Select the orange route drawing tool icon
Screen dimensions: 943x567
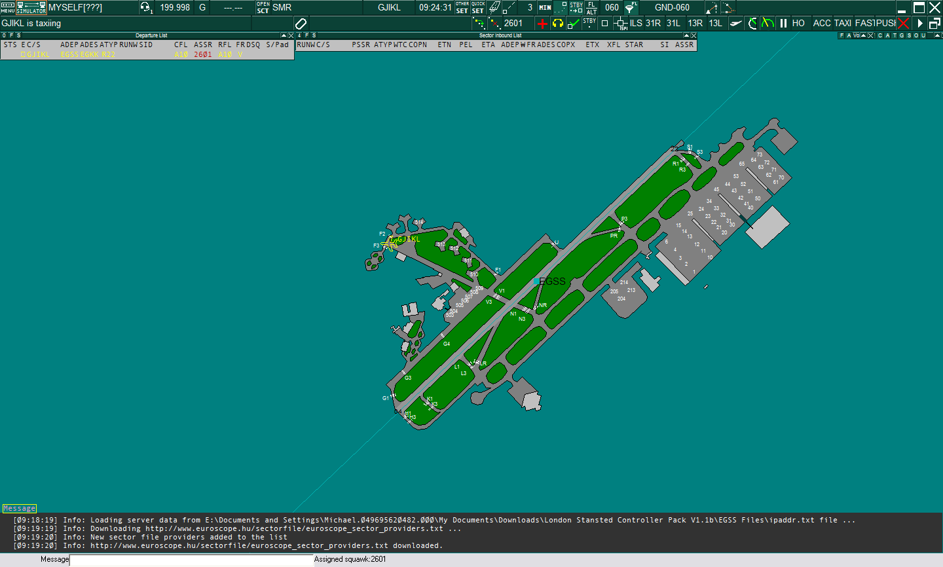pyautogui.click(x=728, y=8)
